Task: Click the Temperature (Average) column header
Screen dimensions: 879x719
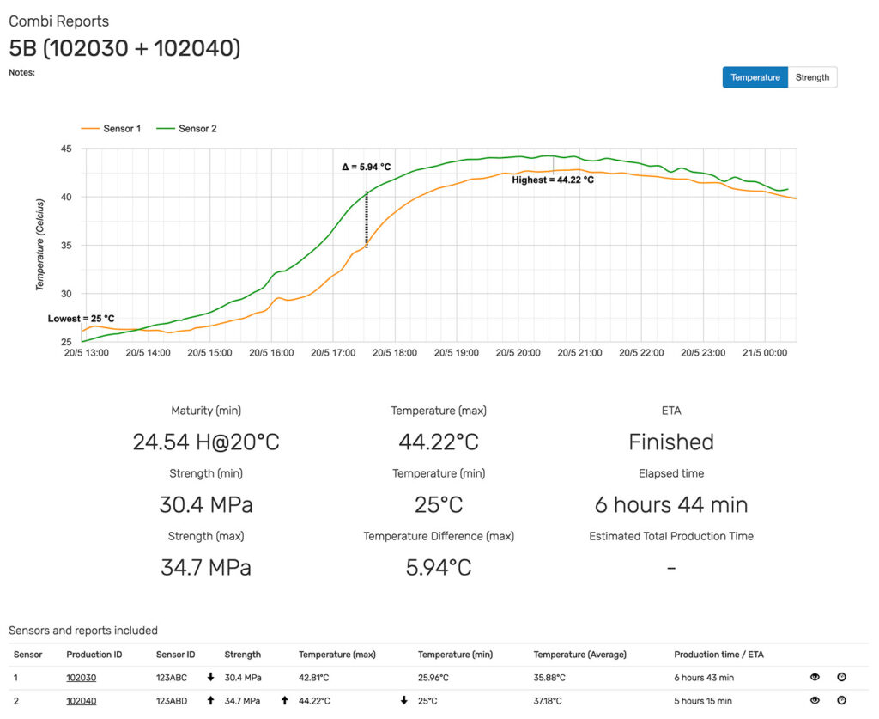Action: [x=579, y=655]
